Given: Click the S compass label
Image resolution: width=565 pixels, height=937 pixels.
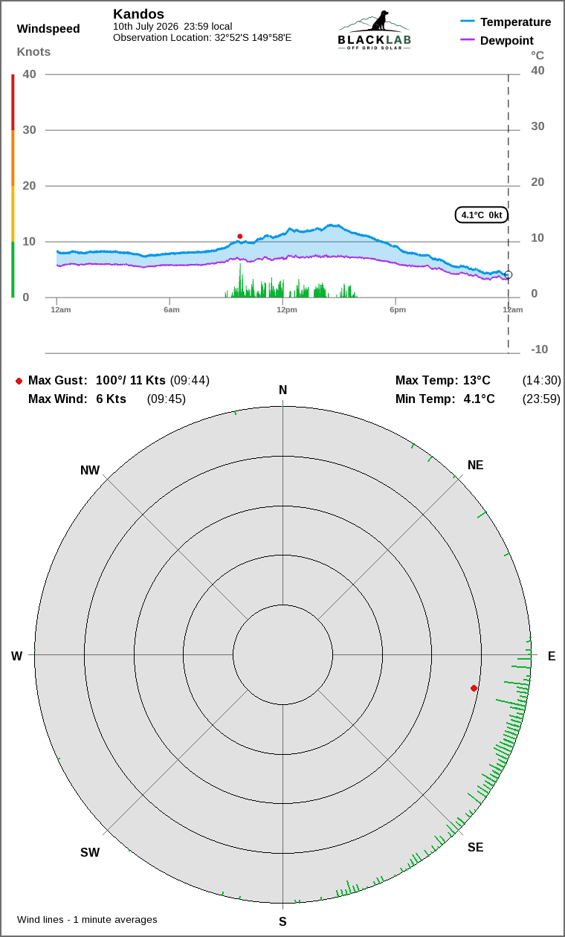Looking at the screenshot, I should tap(282, 922).
